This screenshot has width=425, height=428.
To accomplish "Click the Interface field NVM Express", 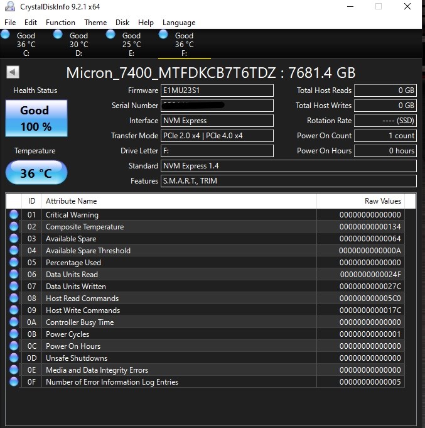I will coord(217,121).
